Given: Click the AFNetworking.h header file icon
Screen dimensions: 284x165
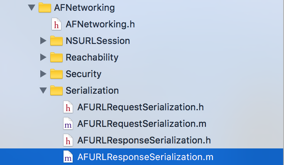Looking at the screenshot, I should click(x=56, y=24).
